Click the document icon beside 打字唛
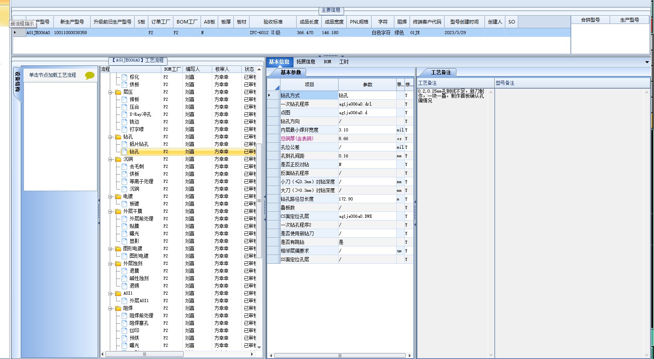Screen dimensions: 654x359 pyautogui.click(x=124, y=129)
